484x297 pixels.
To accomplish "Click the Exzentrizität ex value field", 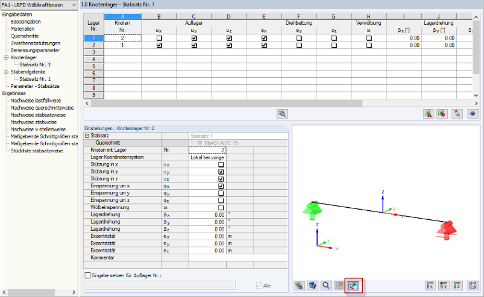I will coord(208,236).
